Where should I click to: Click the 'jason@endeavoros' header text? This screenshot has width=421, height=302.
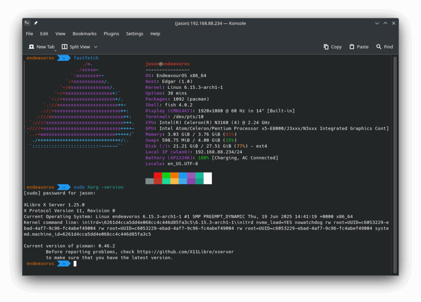(x=168, y=64)
